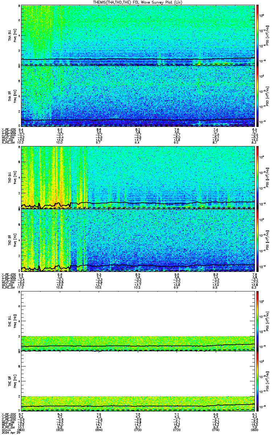Screen dimensions: 272x435
Task: Click the X_RE_GSE row label under THA panels
Action: (8, 129)
